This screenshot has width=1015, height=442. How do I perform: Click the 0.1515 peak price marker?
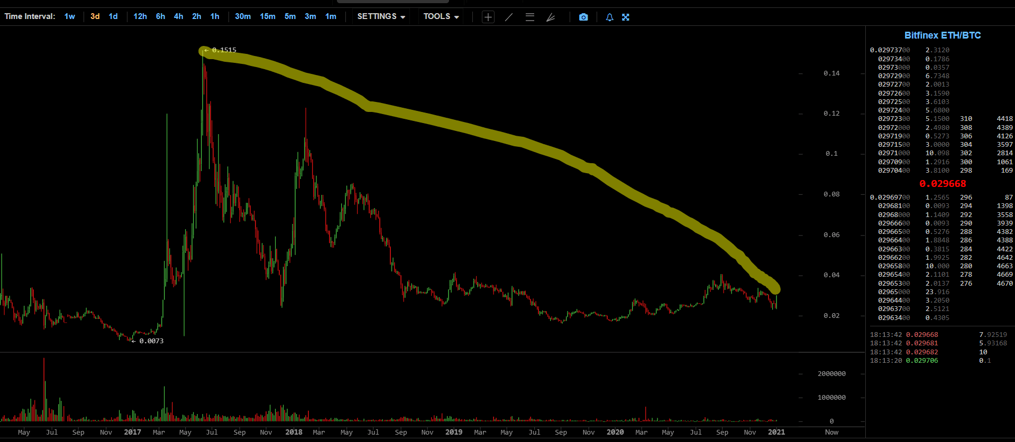224,50
